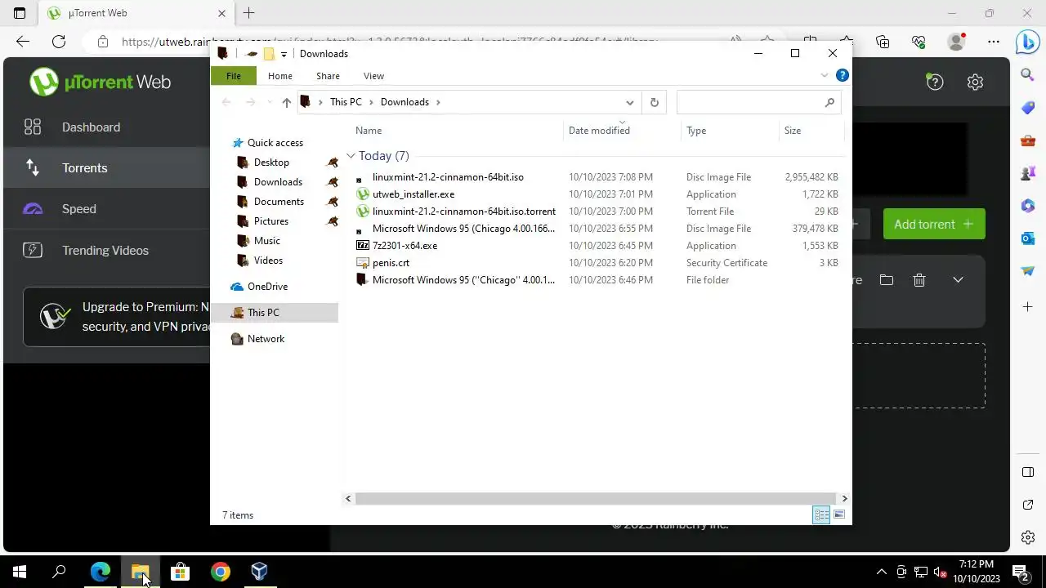1046x588 pixels.
Task: Open torrent's containing folder icon
Action: pos(887,280)
